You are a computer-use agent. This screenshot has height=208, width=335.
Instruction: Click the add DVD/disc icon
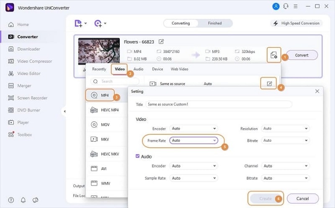click(x=98, y=23)
